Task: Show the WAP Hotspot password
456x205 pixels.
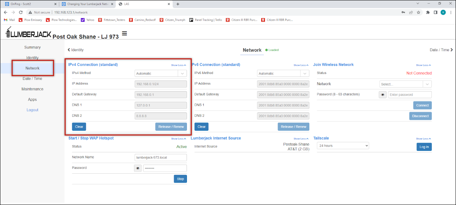Action: (138, 168)
